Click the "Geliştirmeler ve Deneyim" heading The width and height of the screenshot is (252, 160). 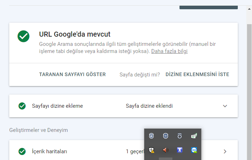[x=39, y=130]
